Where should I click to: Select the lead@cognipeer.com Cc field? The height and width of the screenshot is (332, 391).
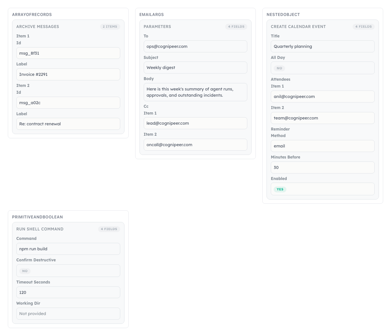195,123
